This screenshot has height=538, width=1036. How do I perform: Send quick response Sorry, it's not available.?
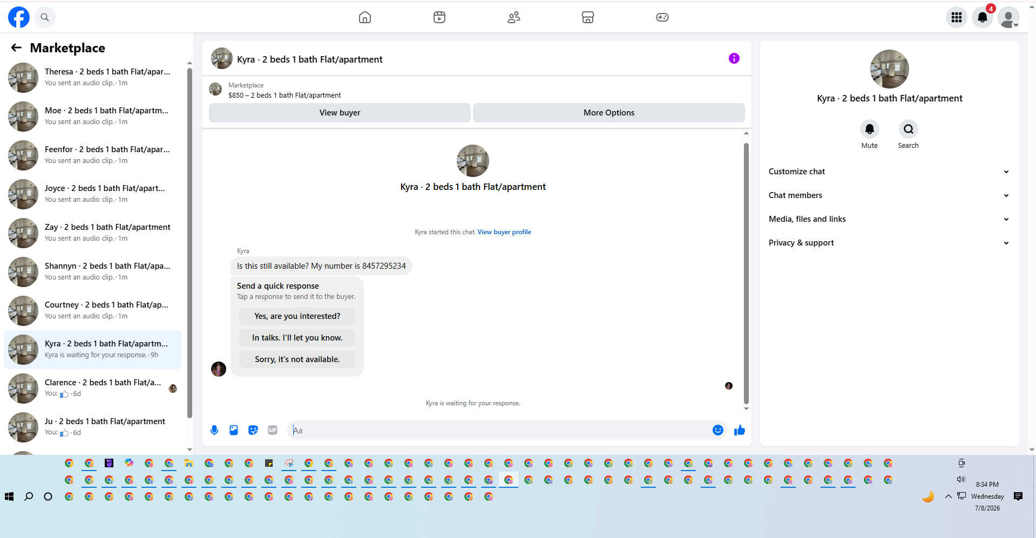[x=297, y=359]
